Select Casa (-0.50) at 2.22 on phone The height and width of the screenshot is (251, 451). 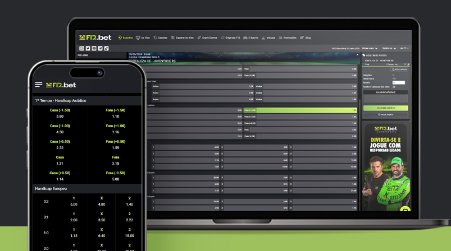60,145
